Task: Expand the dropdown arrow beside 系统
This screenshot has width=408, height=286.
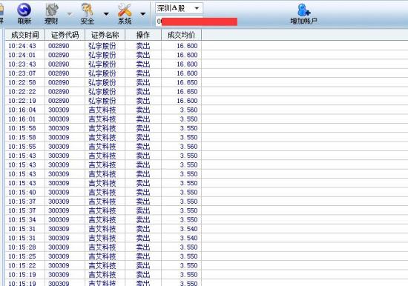Action: (x=143, y=14)
